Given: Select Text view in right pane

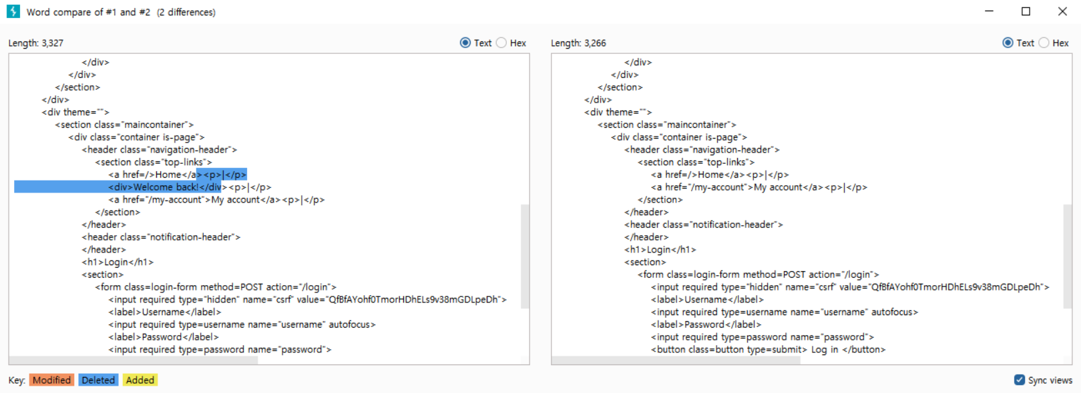Looking at the screenshot, I should [1008, 43].
